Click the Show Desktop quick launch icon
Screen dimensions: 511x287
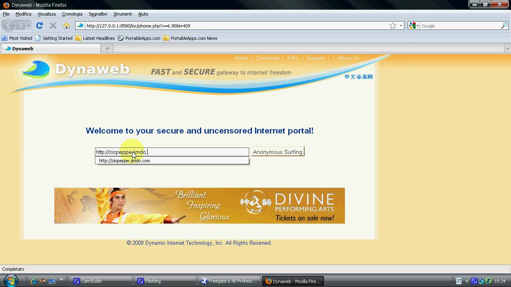52,281
